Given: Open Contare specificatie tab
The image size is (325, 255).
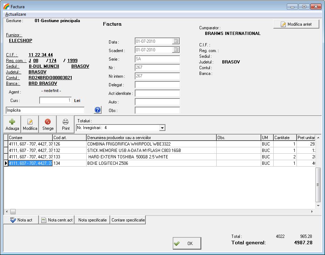Looking at the screenshot, I should click(x=128, y=220).
